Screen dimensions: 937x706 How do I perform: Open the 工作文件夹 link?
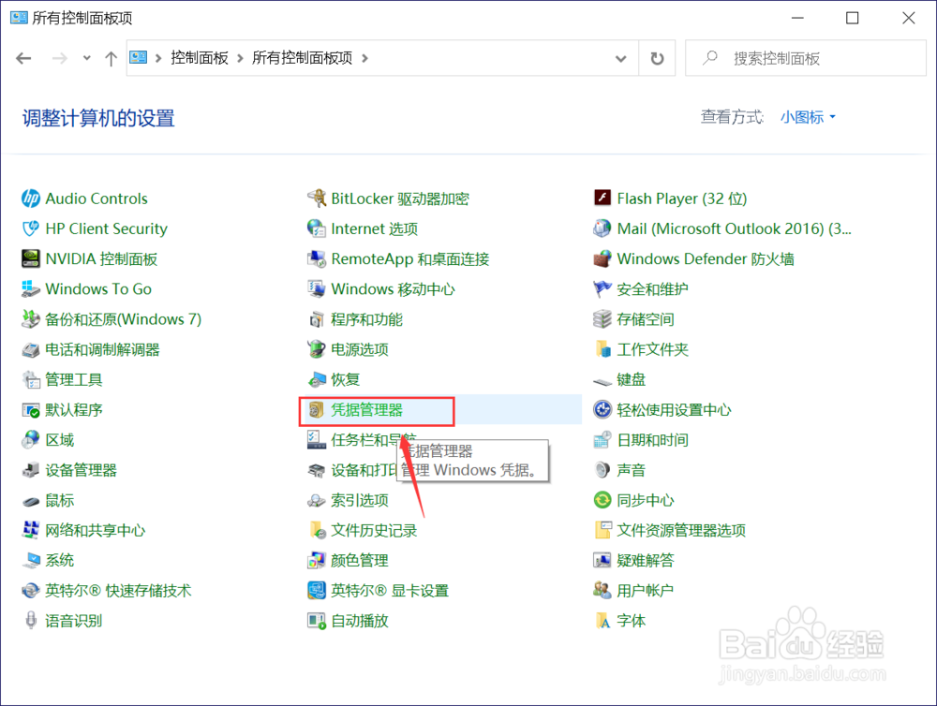tap(652, 349)
